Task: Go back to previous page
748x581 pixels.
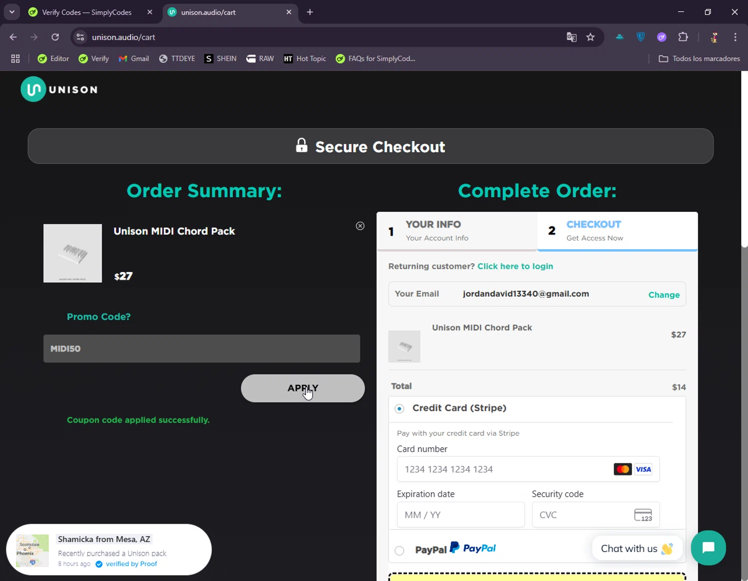Action: tap(13, 37)
